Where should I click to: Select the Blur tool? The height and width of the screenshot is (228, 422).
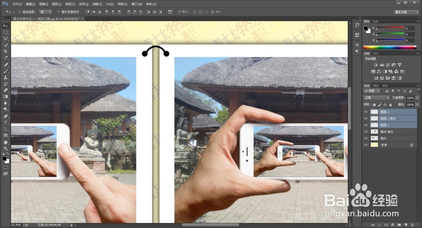(5, 103)
